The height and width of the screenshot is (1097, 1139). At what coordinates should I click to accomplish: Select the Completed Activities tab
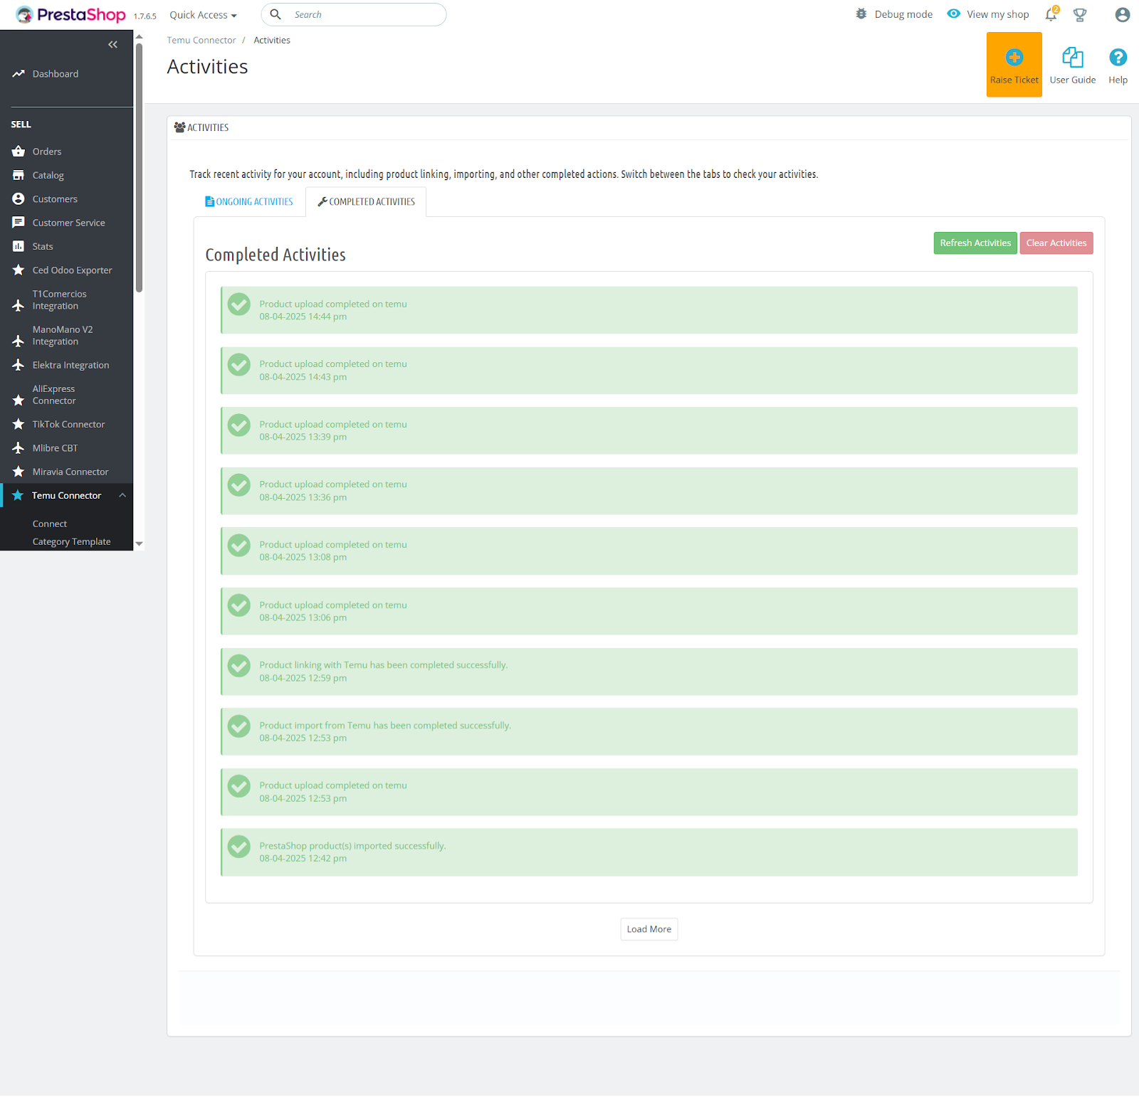366,202
